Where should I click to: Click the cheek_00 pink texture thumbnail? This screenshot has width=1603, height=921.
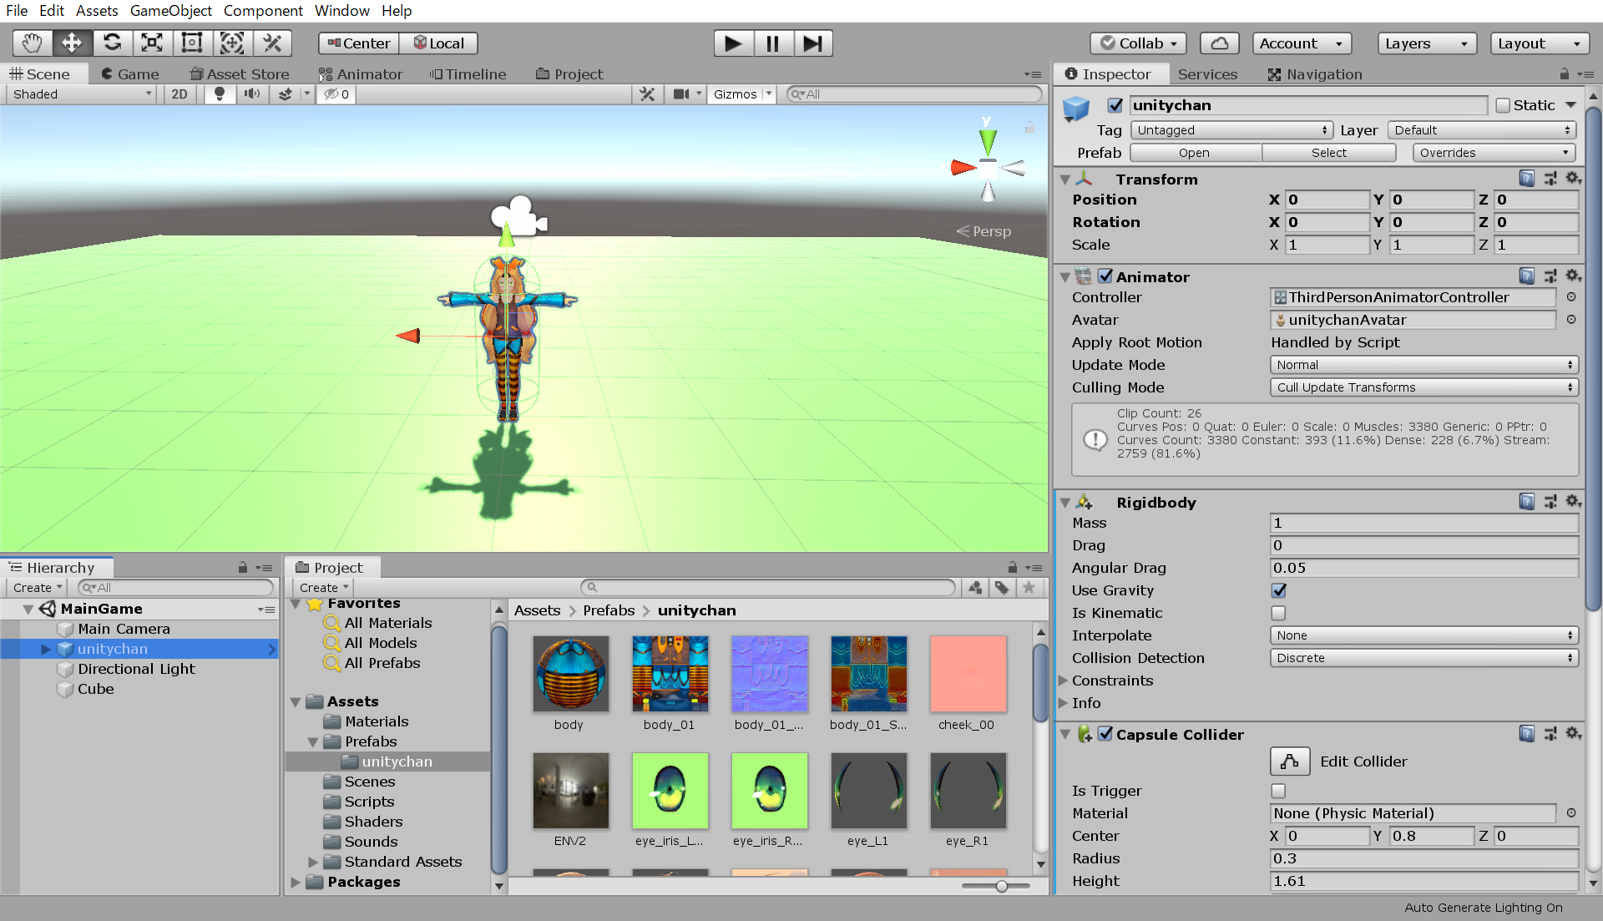[968, 675]
